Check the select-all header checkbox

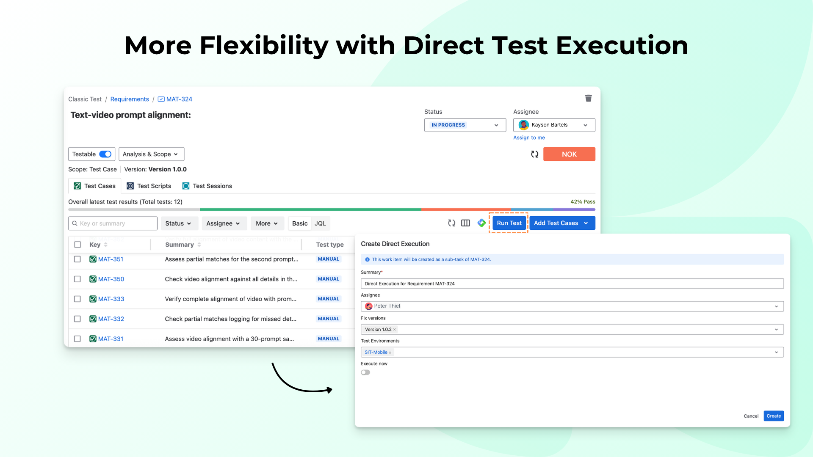77,245
